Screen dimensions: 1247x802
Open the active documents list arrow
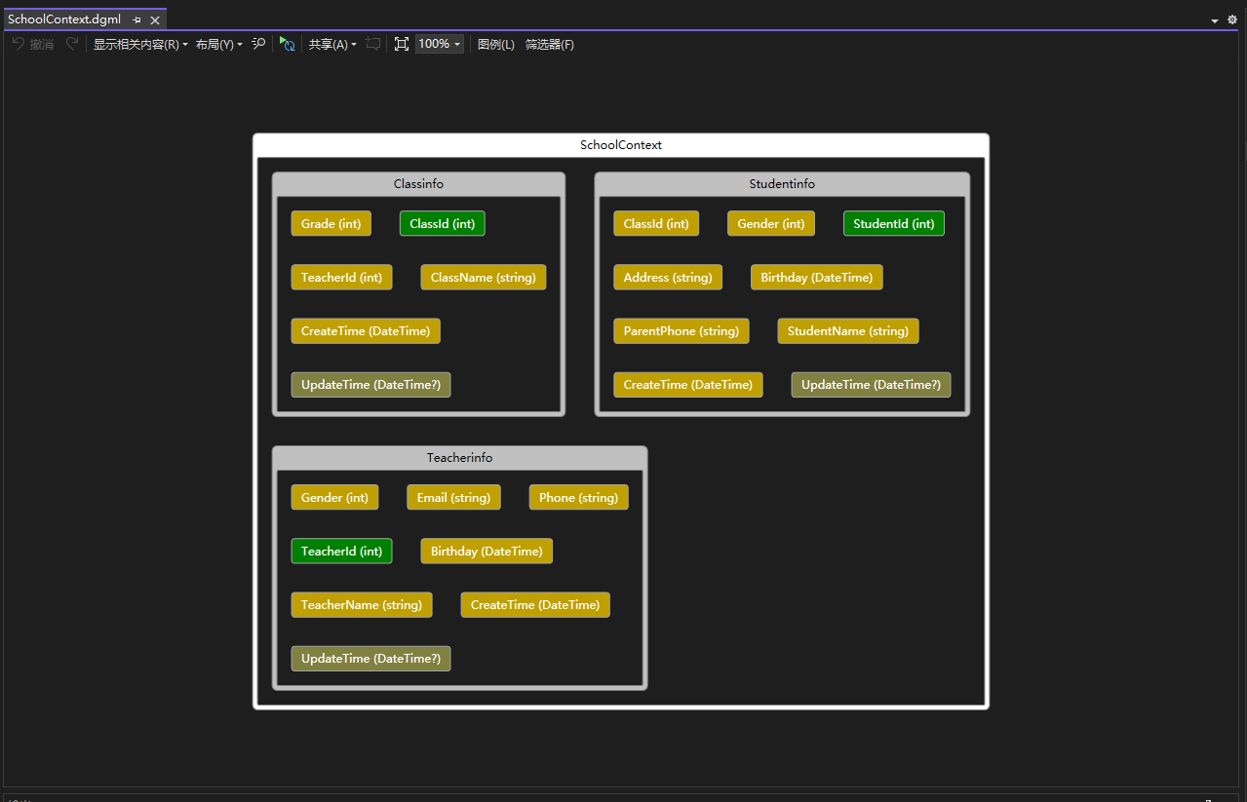(x=1215, y=20)
